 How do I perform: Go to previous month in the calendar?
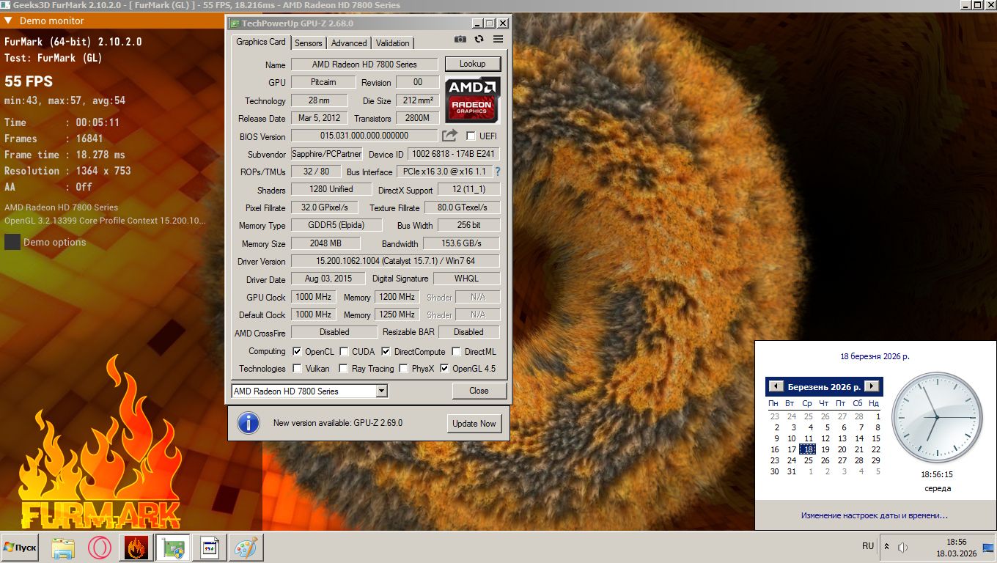776,386
